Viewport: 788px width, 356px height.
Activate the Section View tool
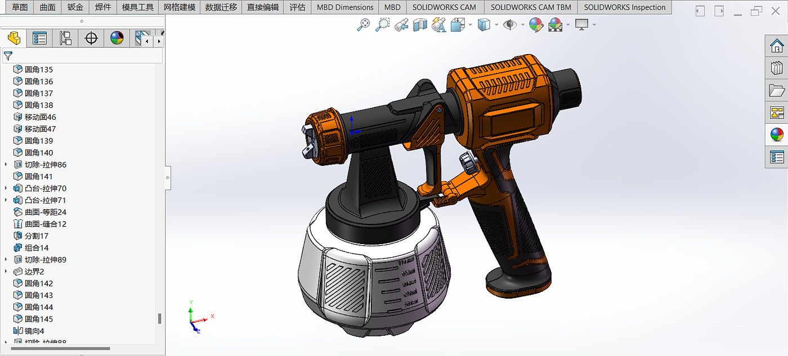[420, 25]
